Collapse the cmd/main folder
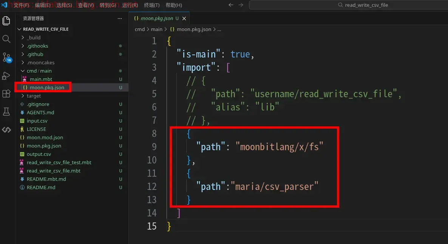The width and height of the screenshot is (448, 244). pyautogui.click(x=39, y=71)
